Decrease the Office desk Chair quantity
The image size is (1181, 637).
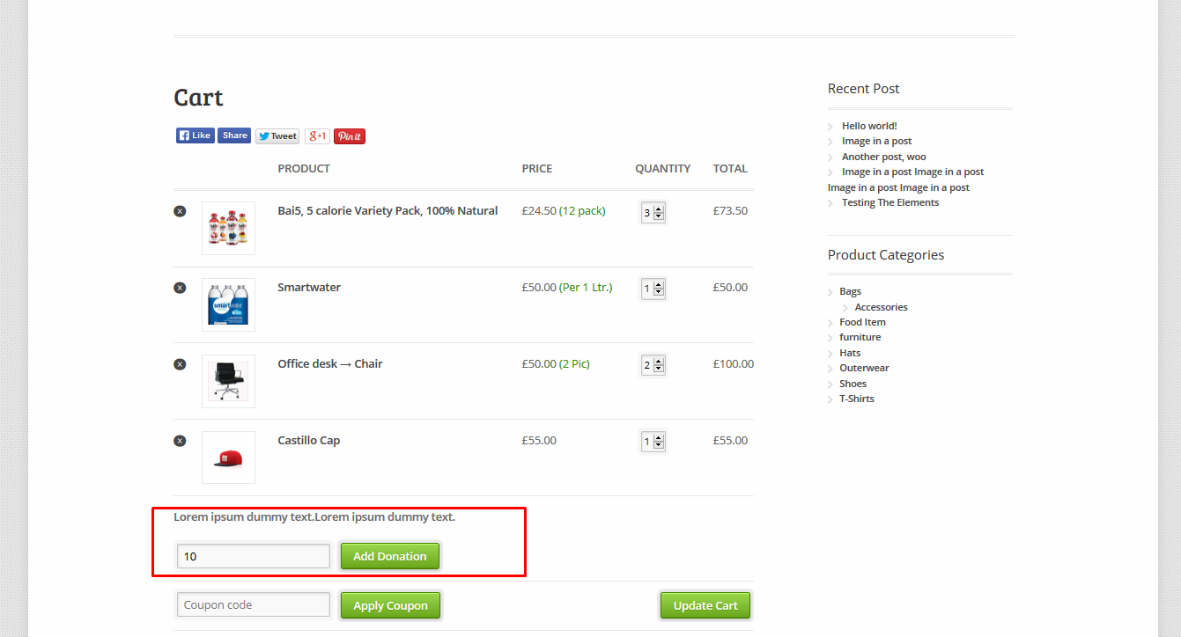pyautogui.click(x=659, y=369)
